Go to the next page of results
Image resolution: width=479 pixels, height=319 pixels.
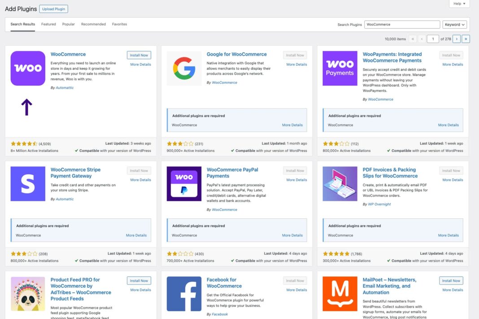point(457,39)
